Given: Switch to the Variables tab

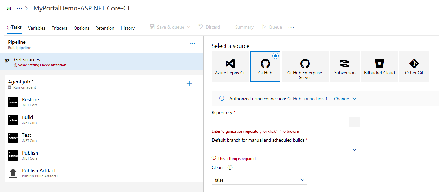Looking at the screenshot, I should click(37, 28).
